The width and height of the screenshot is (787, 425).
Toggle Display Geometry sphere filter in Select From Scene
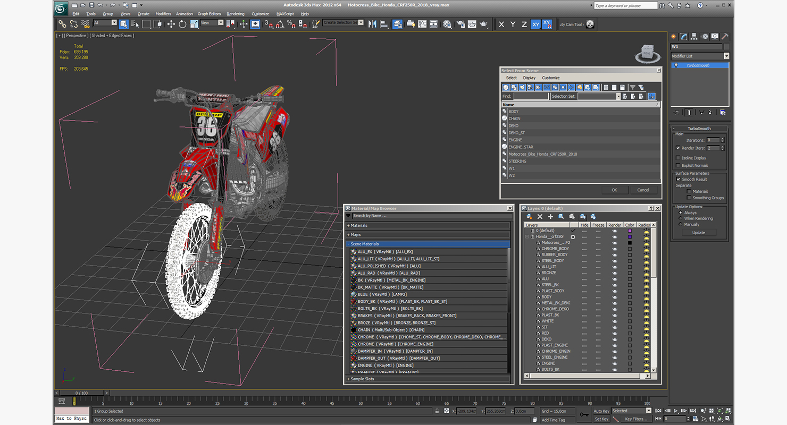pos(506,87)
